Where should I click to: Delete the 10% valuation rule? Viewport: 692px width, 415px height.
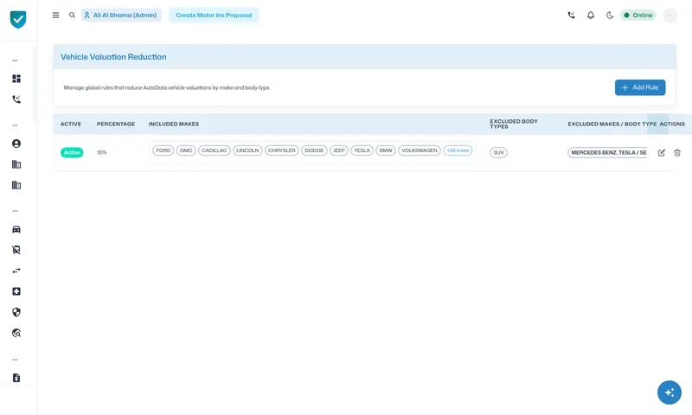[677, 152]
